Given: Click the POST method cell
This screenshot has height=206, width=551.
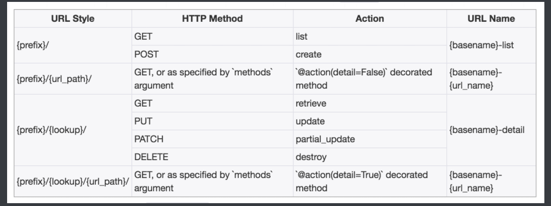Looking at the screenshot, I should (146, 54).
